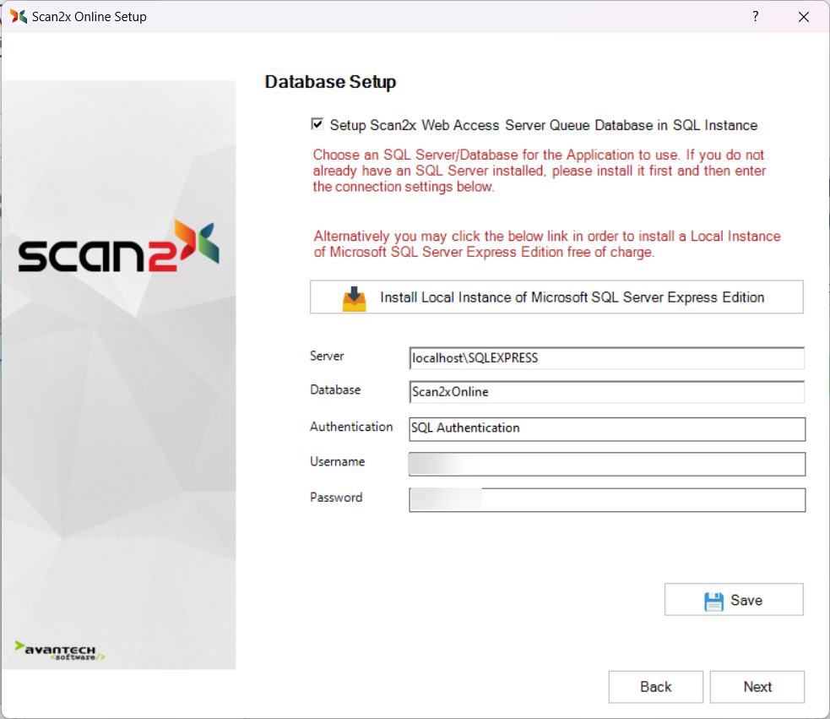Click the red 'Choose an SQL Server/Database' instructions text
Viewport: 830px width, 719px height.
click(x=539, y=172)
